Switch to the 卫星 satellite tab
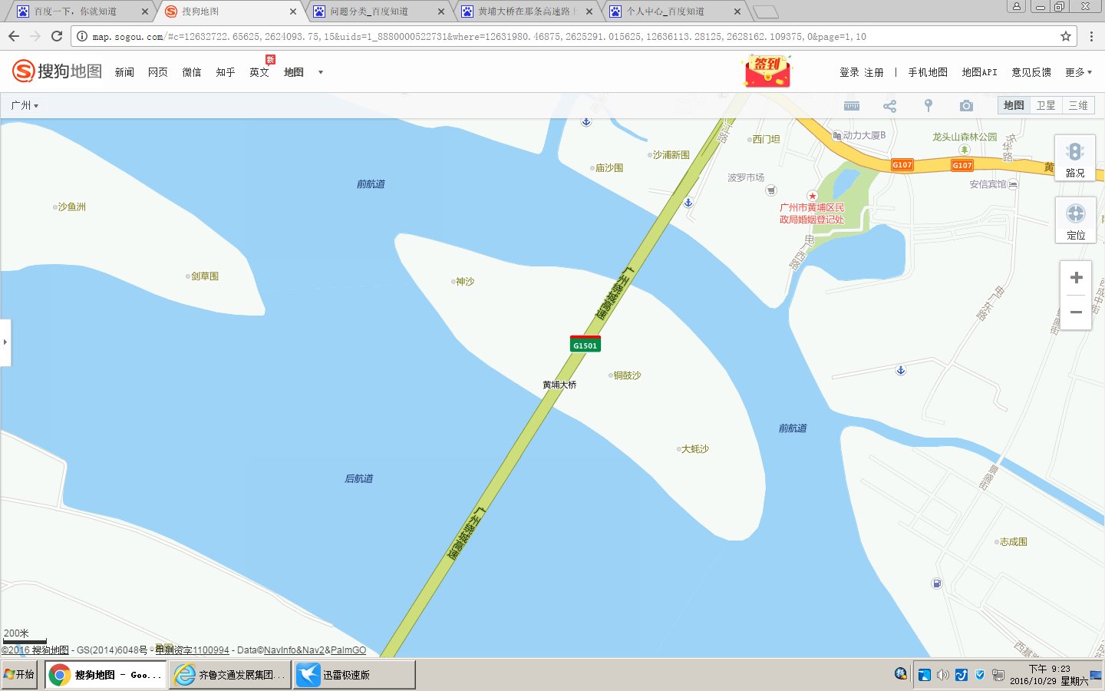 pos(1046,105)
